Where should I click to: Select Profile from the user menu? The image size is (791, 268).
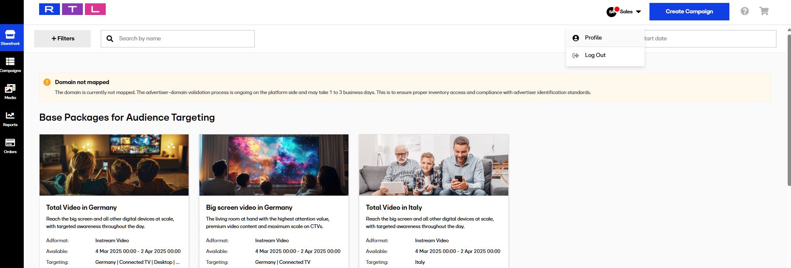point(593,38)
